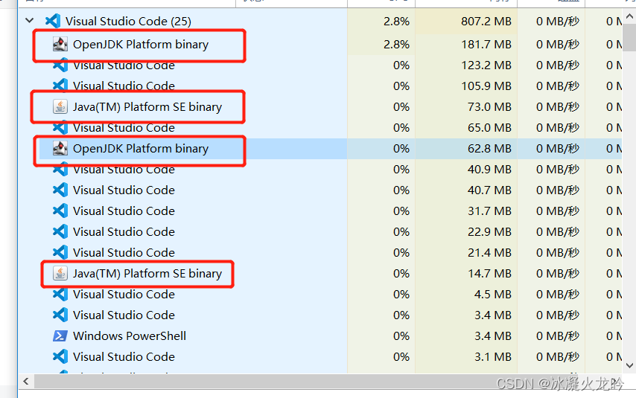Viewport: 636px width, 398px height.
Task: Click the 181.7 MB memory value
Action: click(x=486, y=44)
